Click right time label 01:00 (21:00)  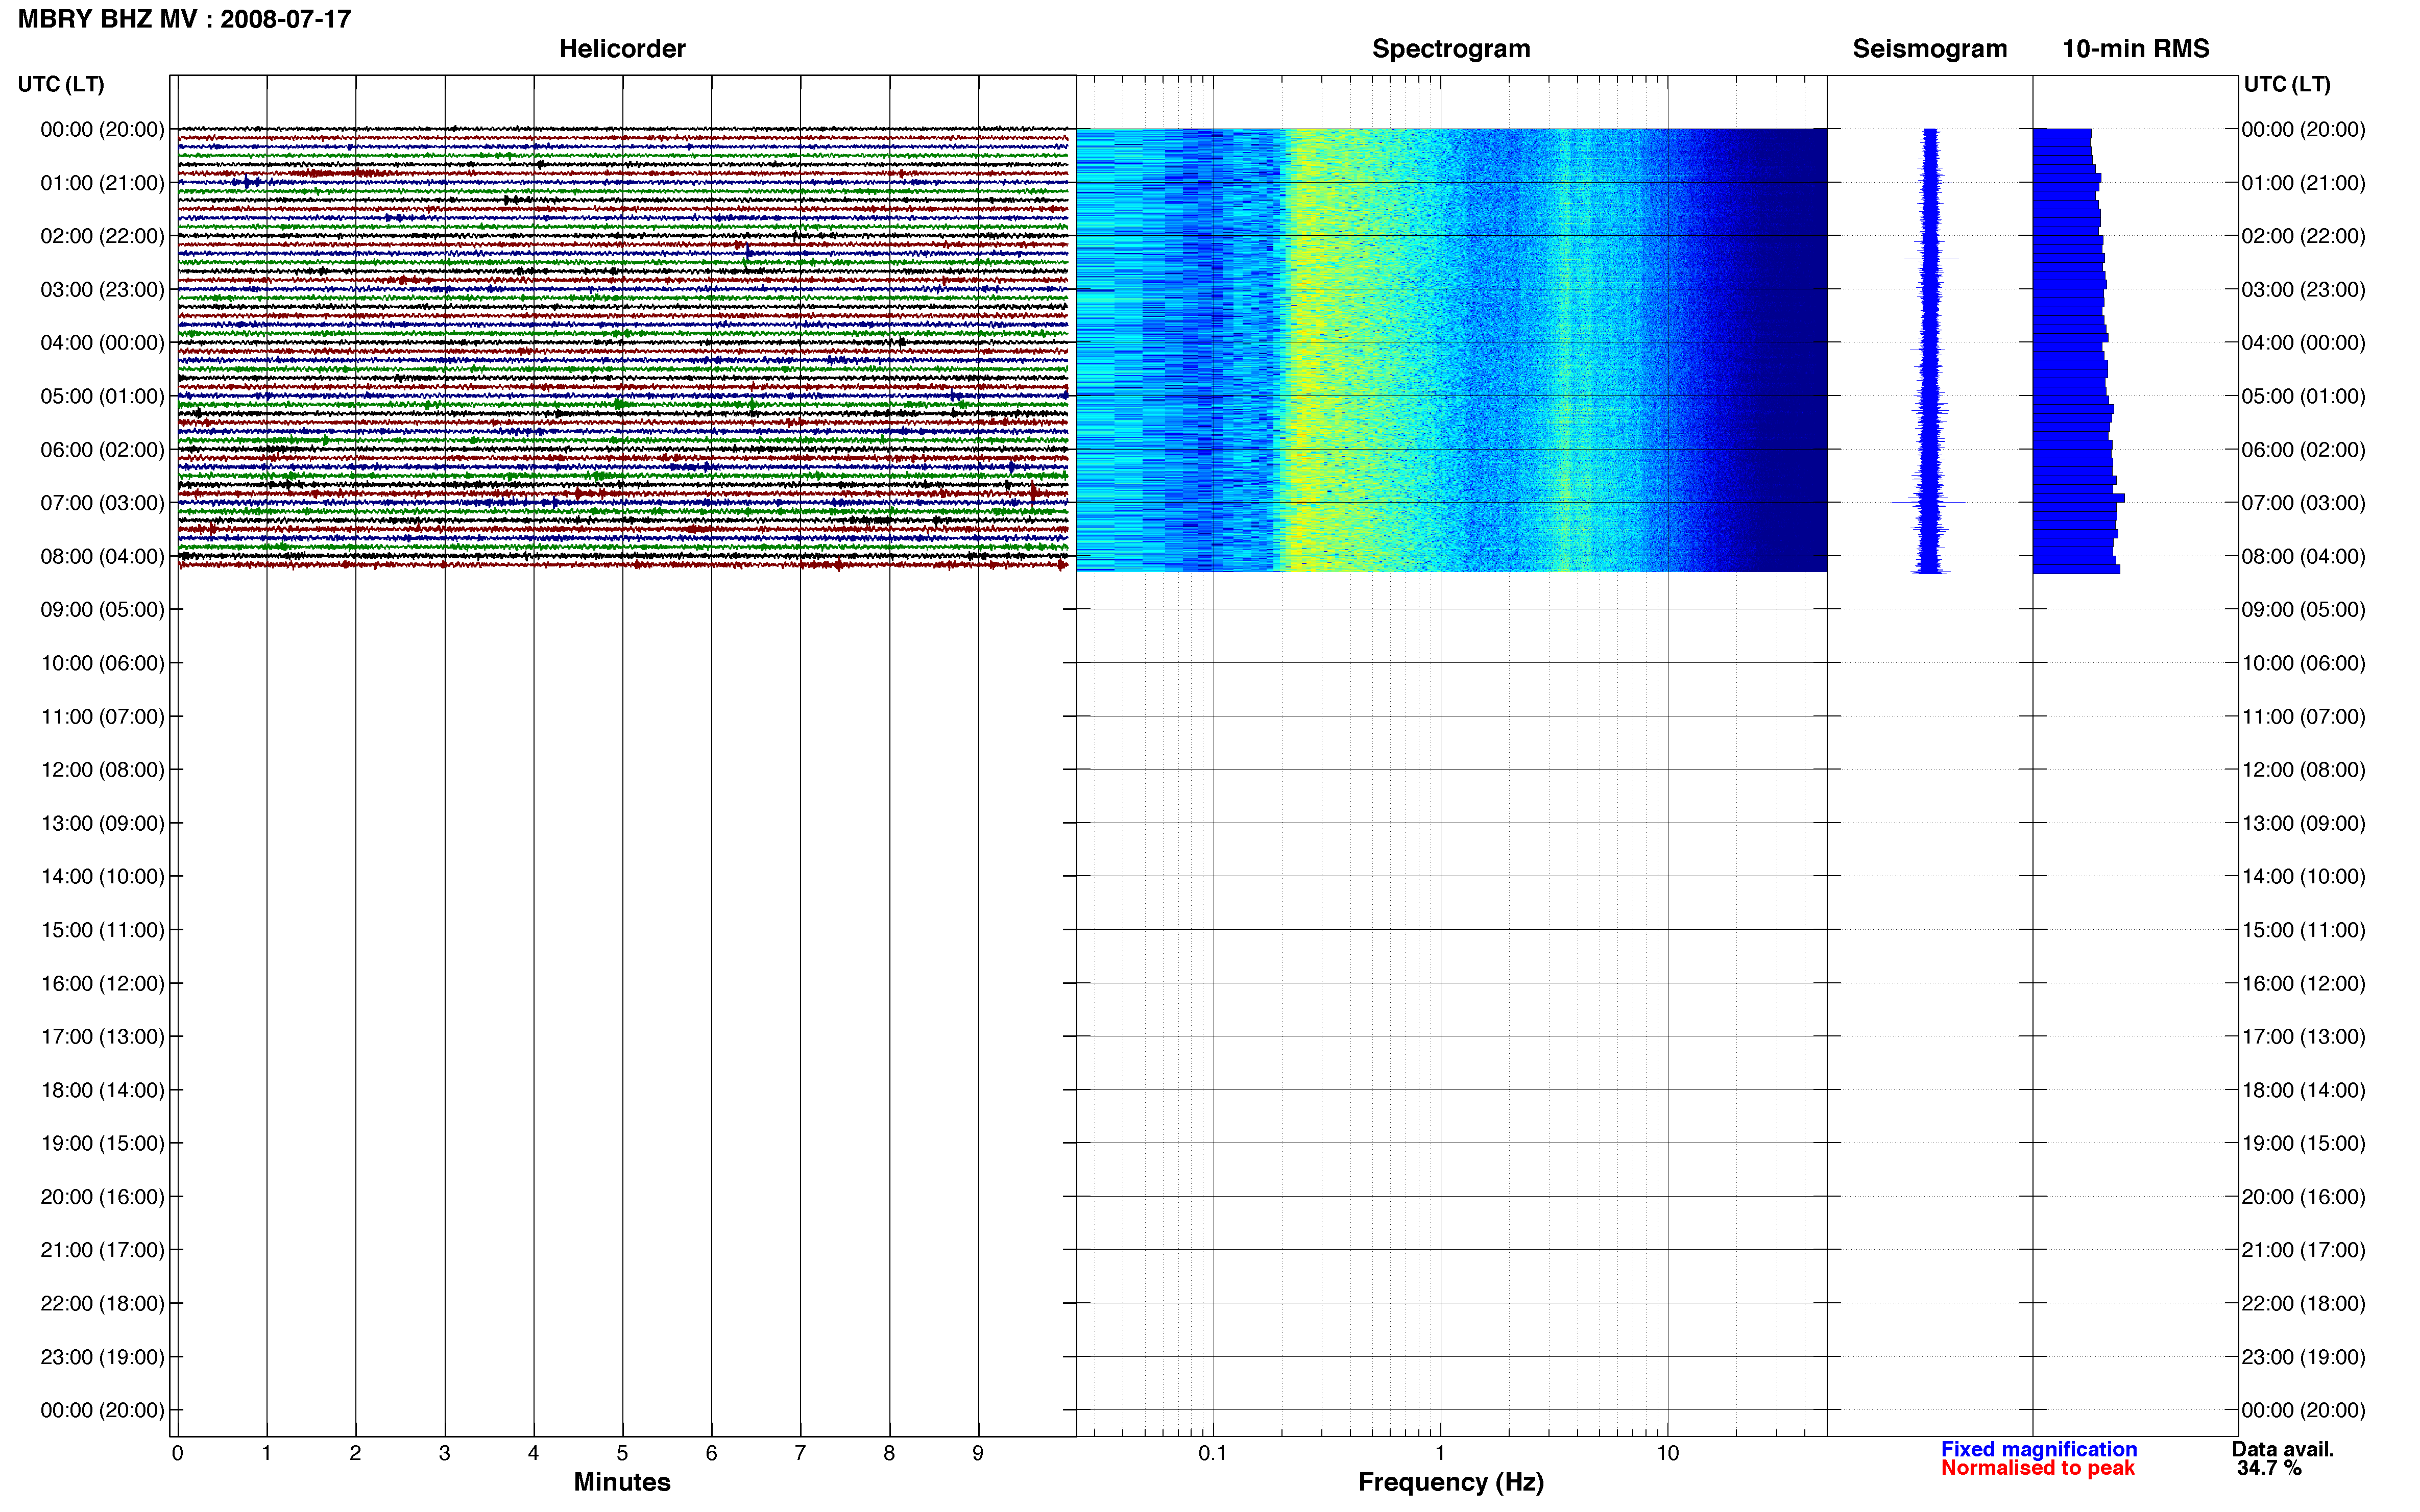tap(2303, 183)
